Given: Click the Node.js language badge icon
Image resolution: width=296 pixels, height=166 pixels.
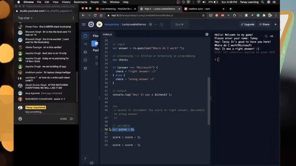Looking at the screenshot, I should [150, 24].
